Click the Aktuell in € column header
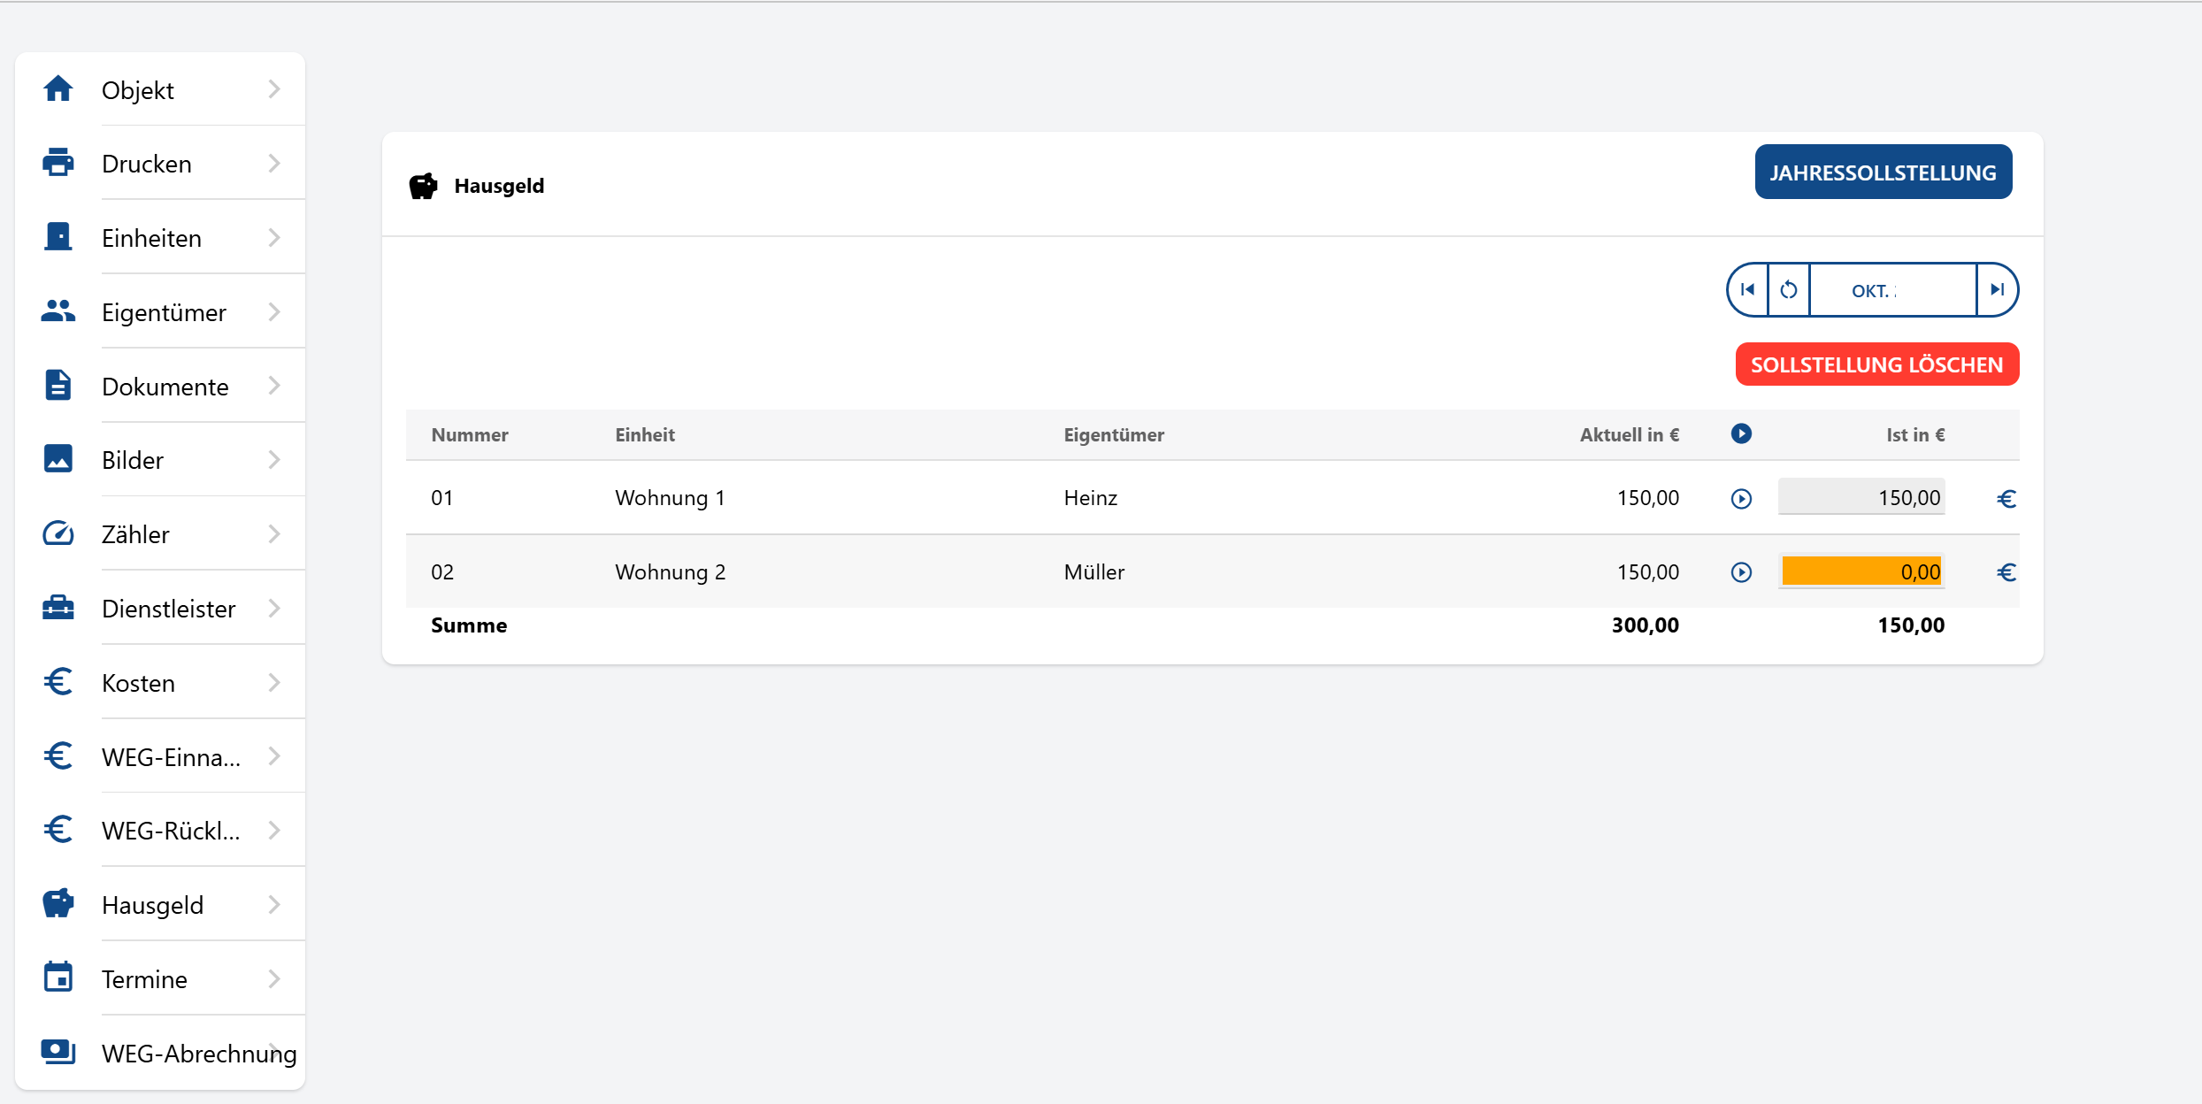Viewport: 2202px width, 1104px height. pyautogui.click(x=1630, y=434)
